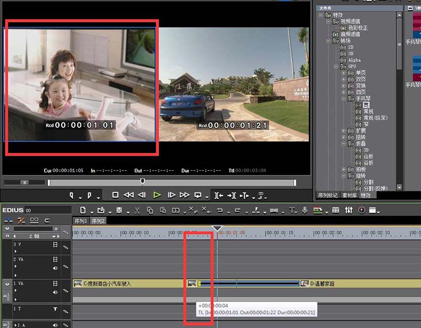Click the voice-over microphone icon
Image resolution: width=421 pixels, height=328 pixels.
[x=305, y=210]
